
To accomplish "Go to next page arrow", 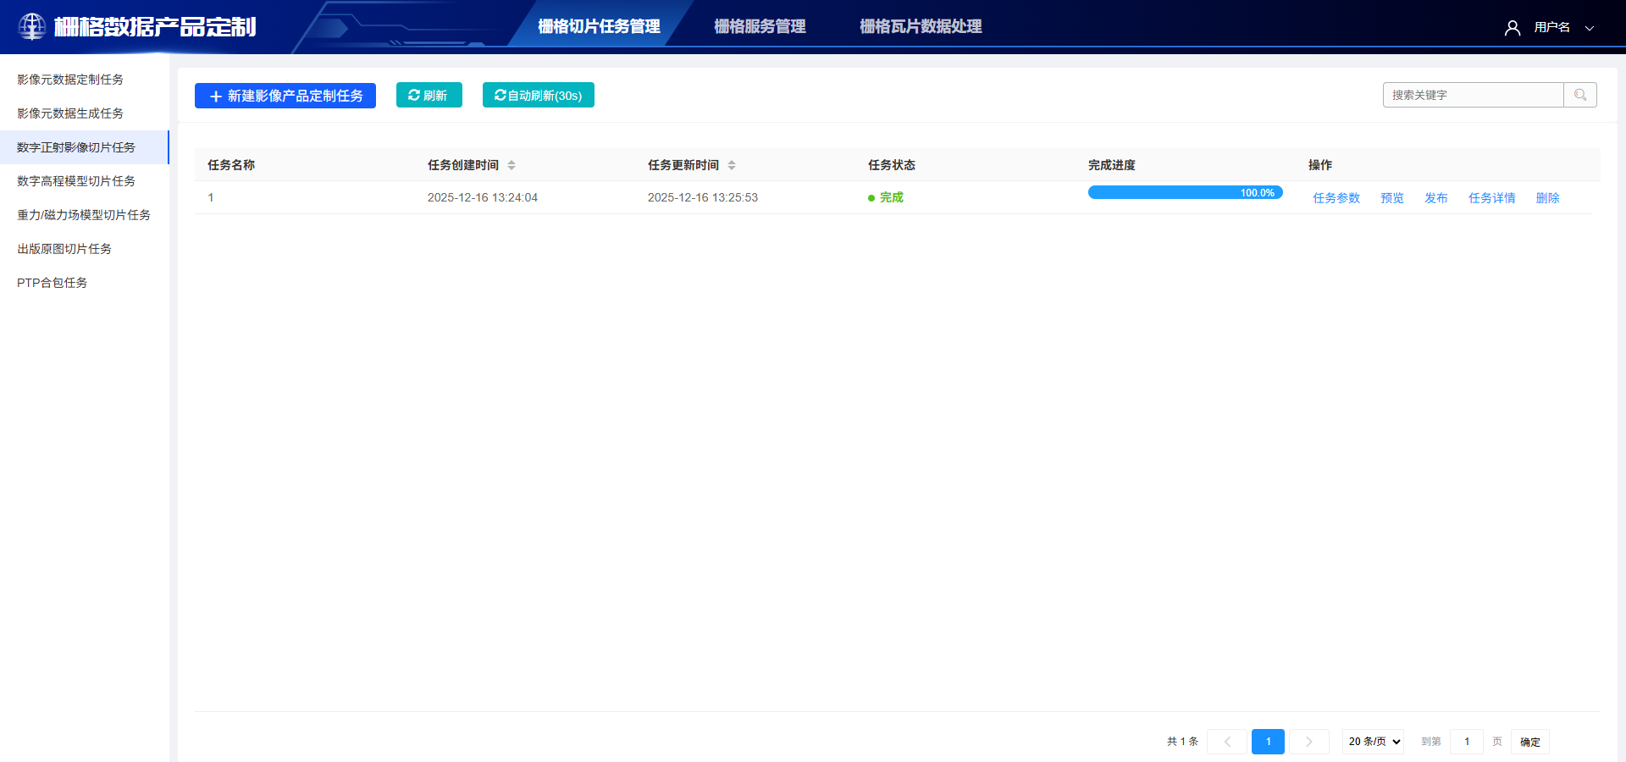I will [x=1308, y=742].
